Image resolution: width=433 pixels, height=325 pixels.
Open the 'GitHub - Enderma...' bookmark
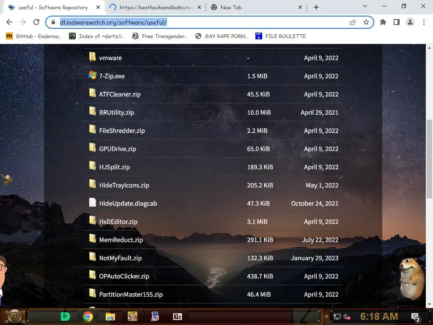[x=34, y=36]
